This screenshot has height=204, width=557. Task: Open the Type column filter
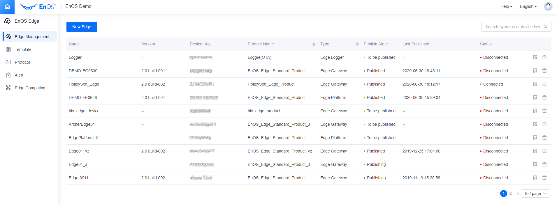click(x=357, y=45)
